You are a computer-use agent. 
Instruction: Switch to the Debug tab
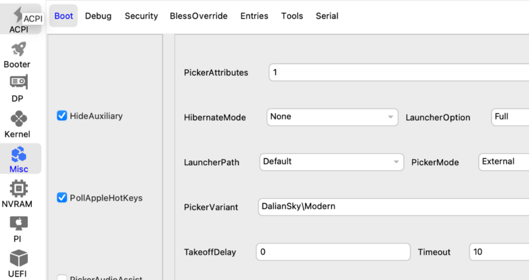point(98,16)
